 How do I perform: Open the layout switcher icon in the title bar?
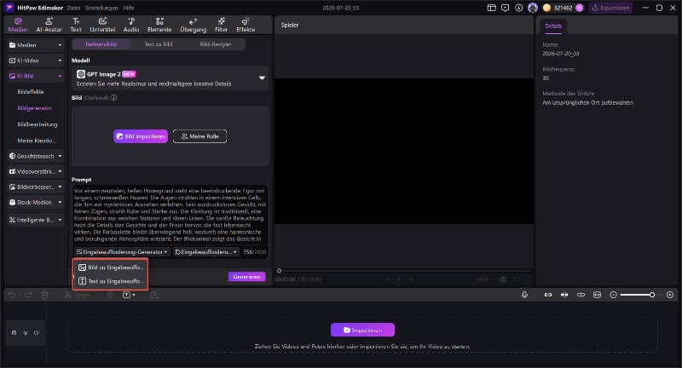point(492,8)
